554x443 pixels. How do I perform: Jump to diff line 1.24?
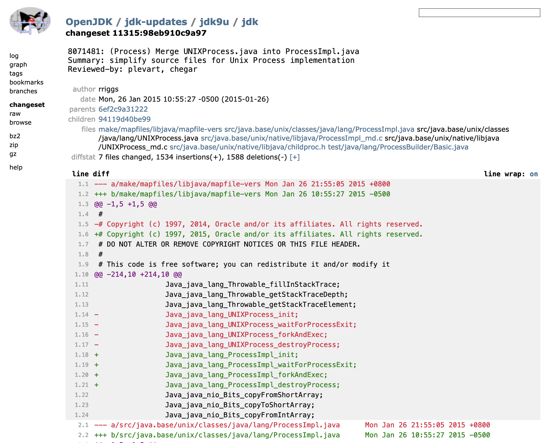[82, 415]
